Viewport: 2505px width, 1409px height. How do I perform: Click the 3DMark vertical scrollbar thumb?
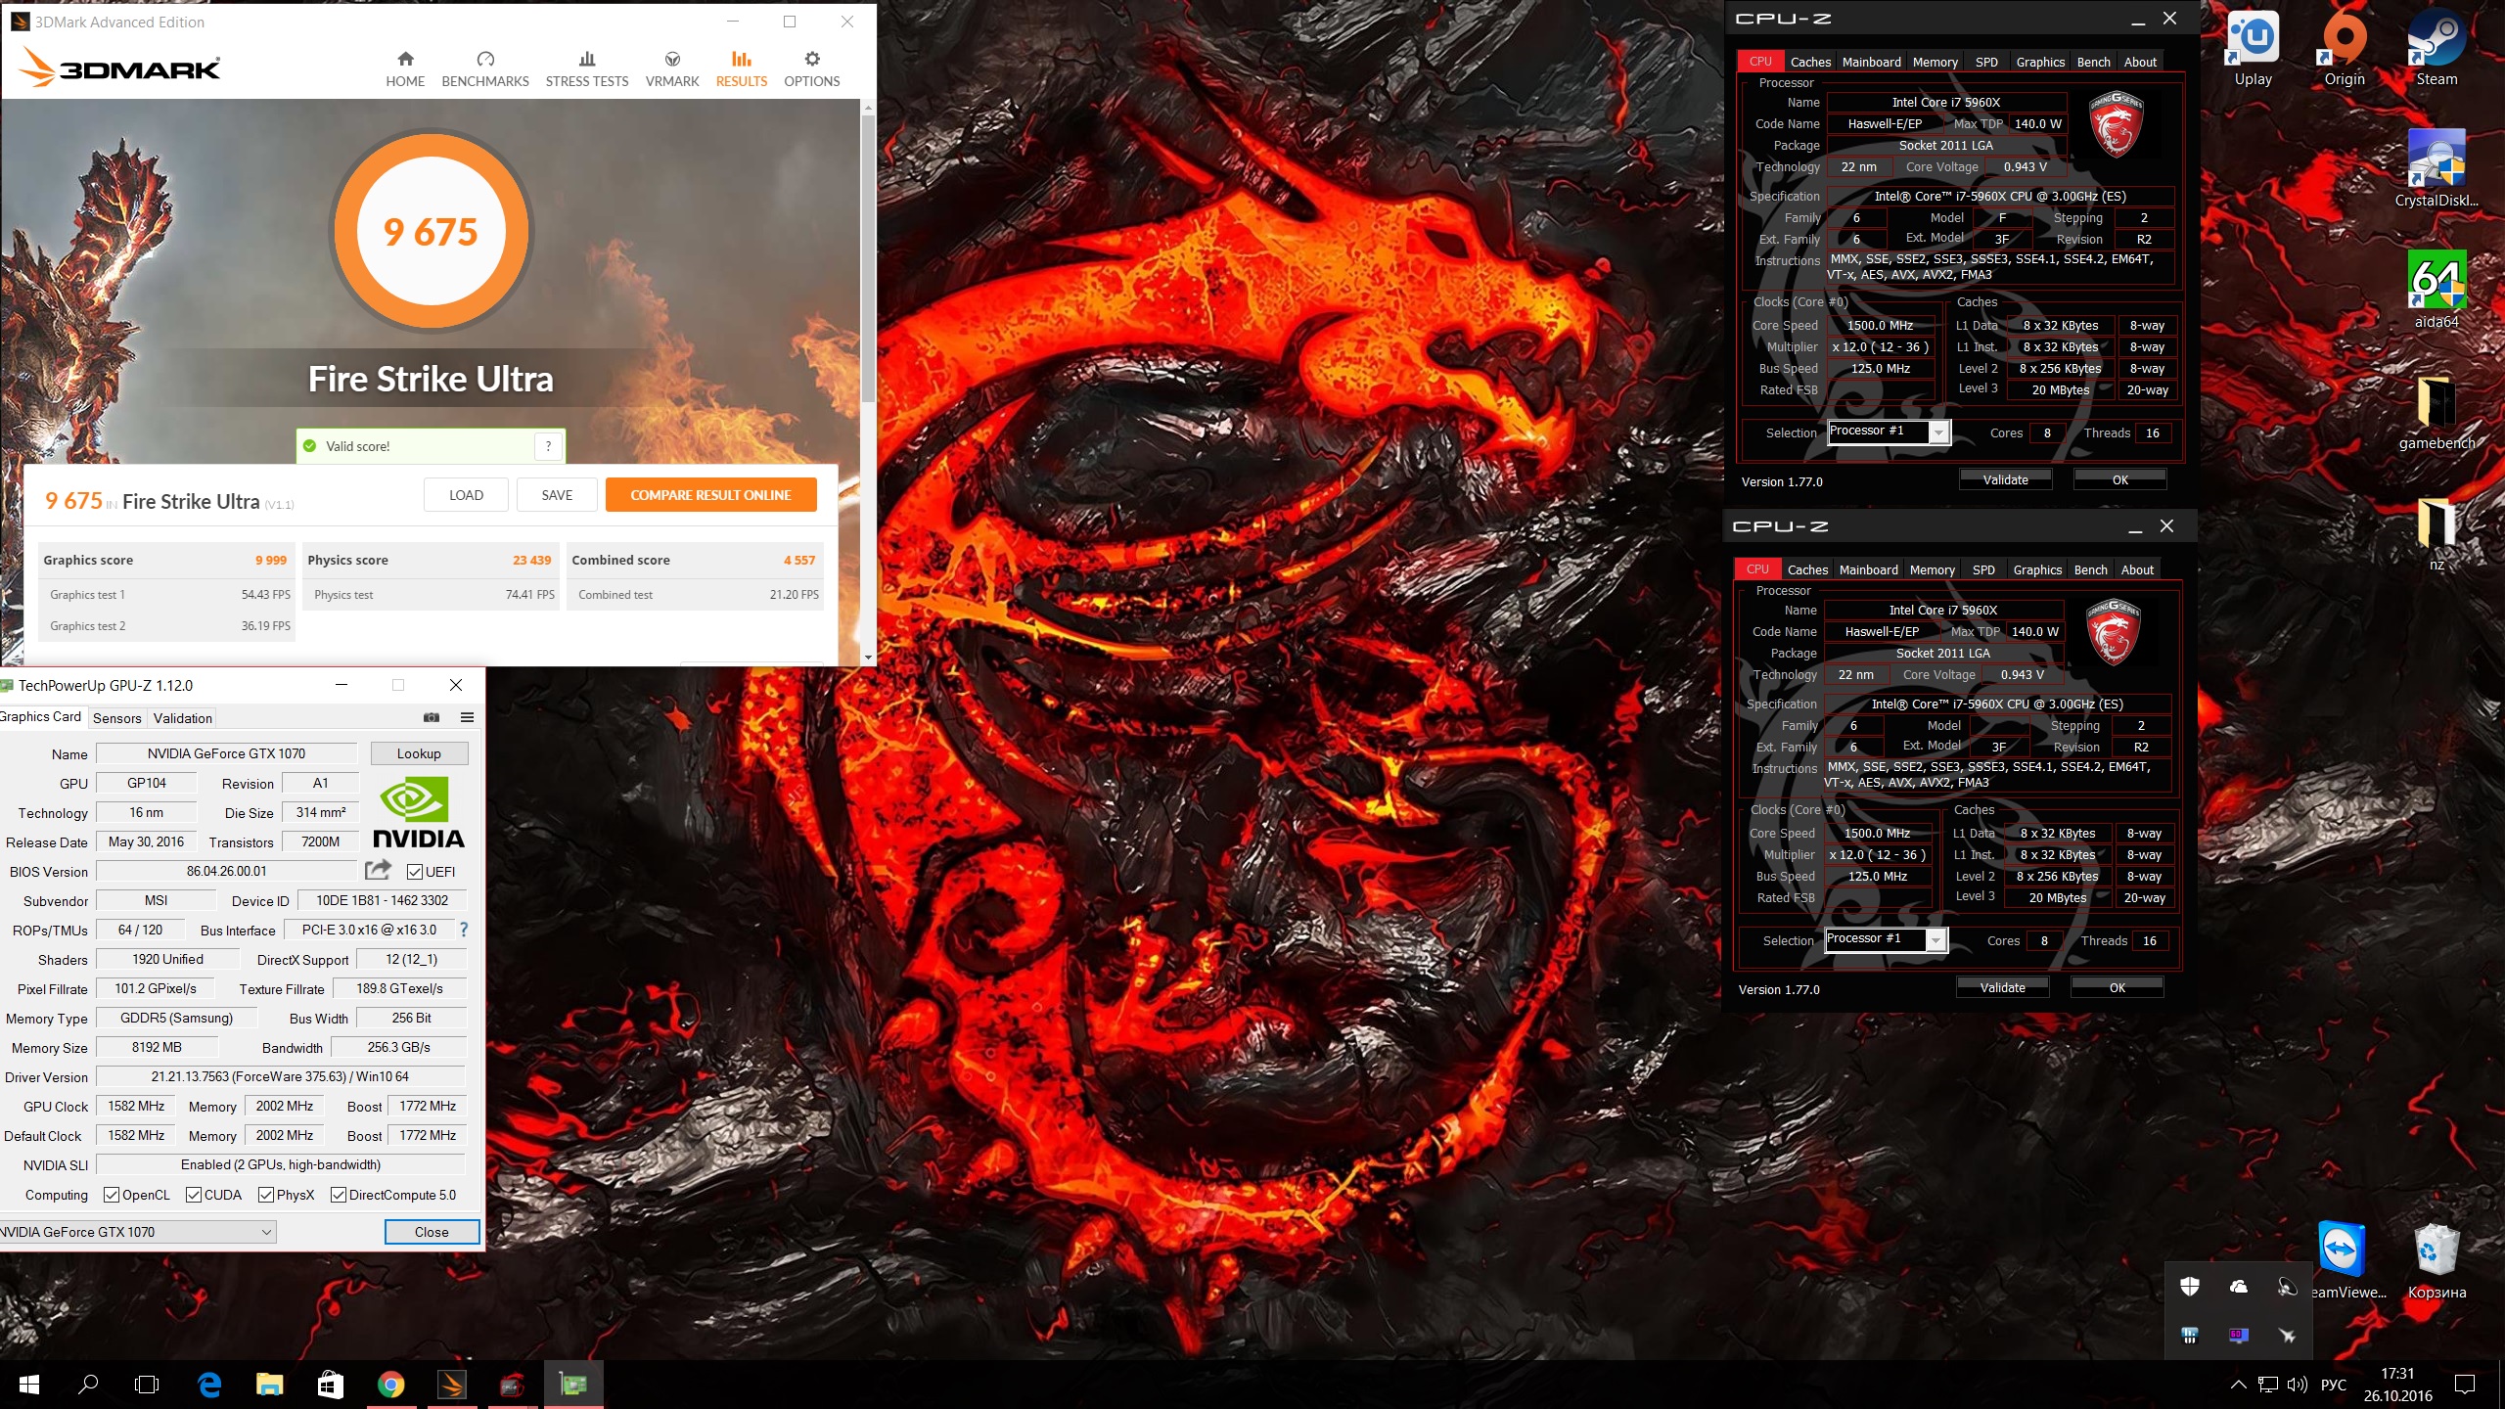[868, 259]
